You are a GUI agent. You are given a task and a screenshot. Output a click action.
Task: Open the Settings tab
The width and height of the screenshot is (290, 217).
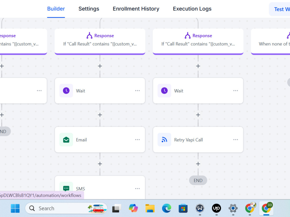(89, 9)
